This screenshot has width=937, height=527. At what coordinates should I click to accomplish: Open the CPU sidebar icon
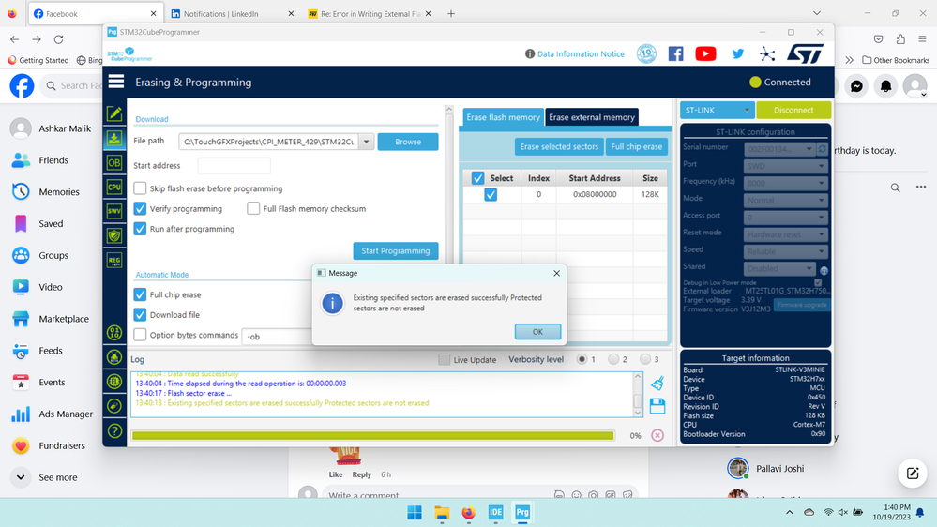click(114, 187)
